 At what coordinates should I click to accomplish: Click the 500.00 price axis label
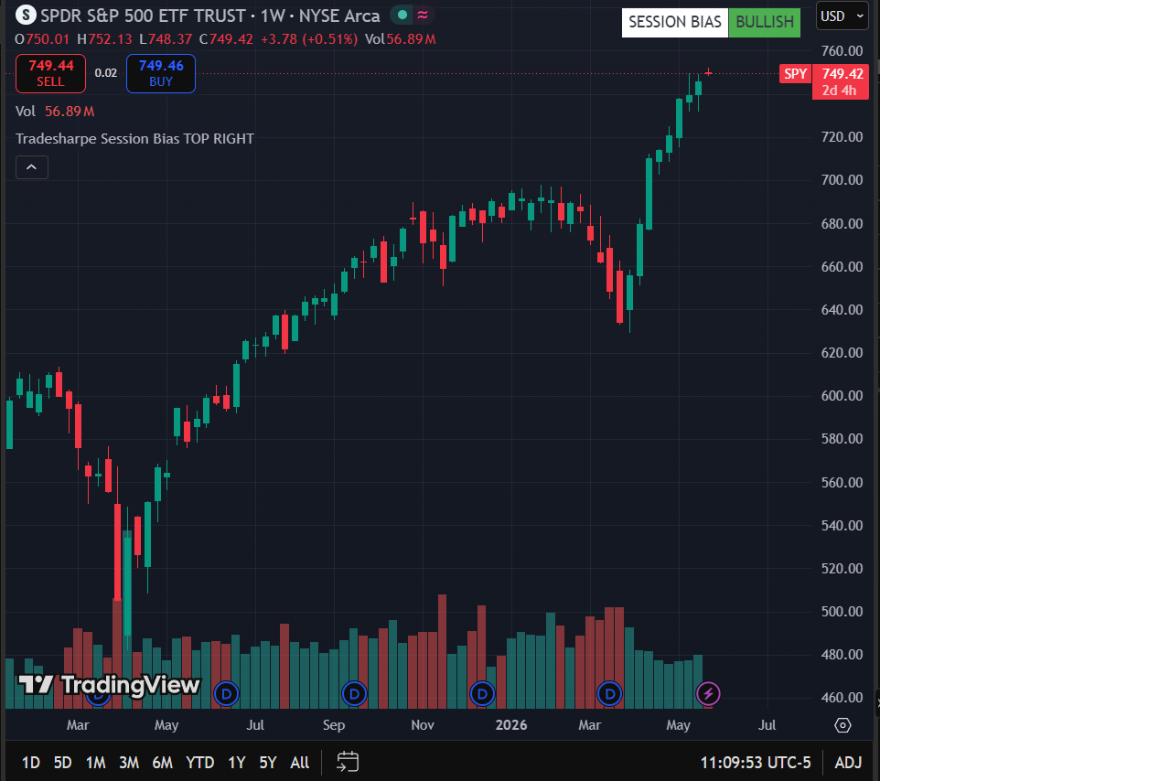tap(842, 612)
